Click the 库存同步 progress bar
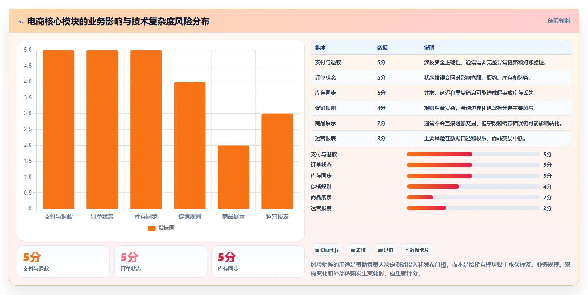 point(473,176)
